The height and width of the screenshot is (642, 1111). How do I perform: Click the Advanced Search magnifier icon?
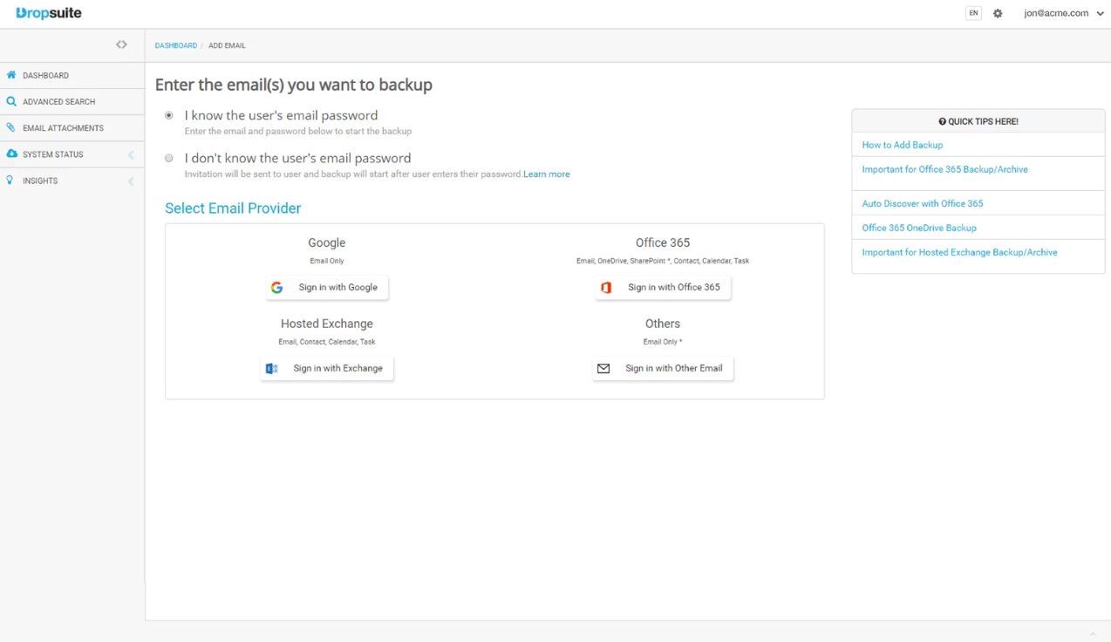tap(11, 101)
